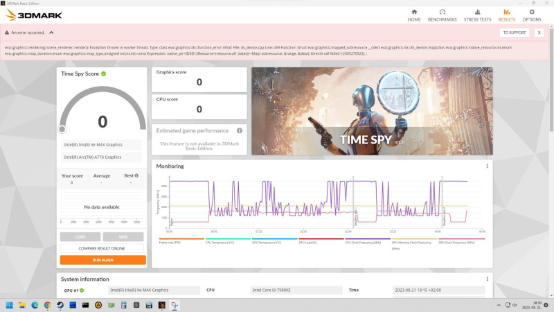Open the Options section
The height and width of the screenshot is (312, 554).
532,15
